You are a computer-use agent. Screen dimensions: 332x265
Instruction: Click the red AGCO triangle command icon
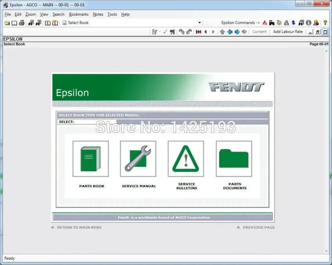(265, 23)
